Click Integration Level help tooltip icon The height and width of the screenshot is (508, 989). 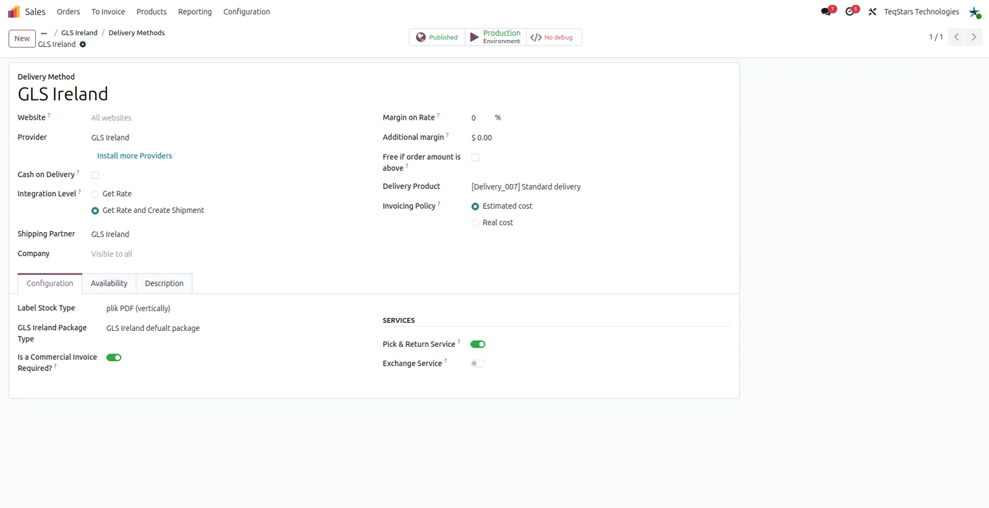(79, 191)
